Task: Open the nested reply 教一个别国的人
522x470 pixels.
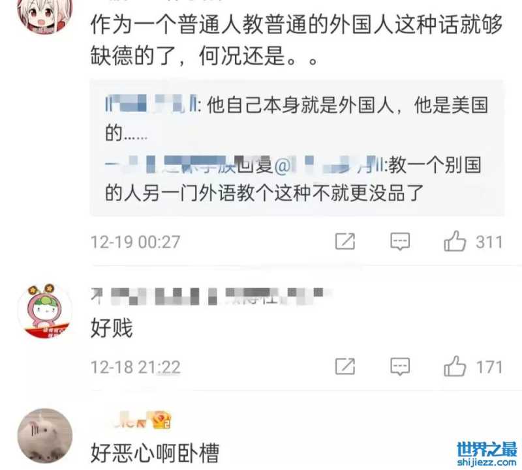Action: 293,179
